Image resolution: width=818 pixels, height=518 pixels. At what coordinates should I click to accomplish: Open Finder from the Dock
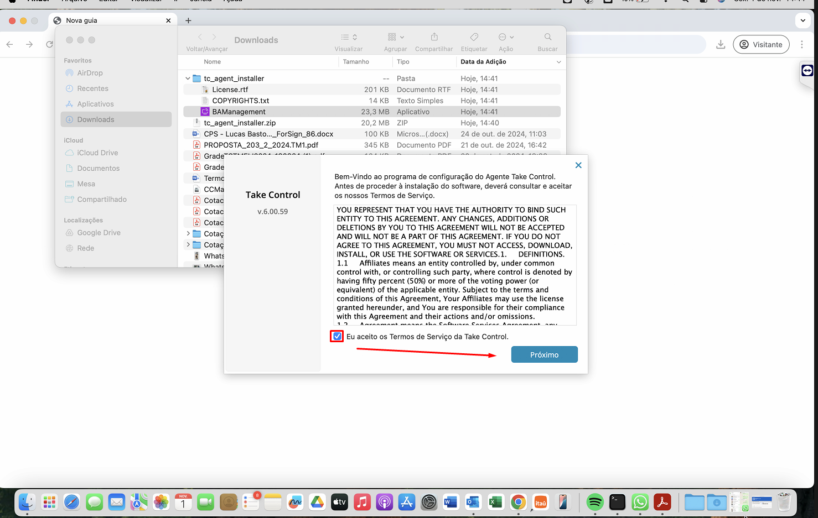pos(27,502)
